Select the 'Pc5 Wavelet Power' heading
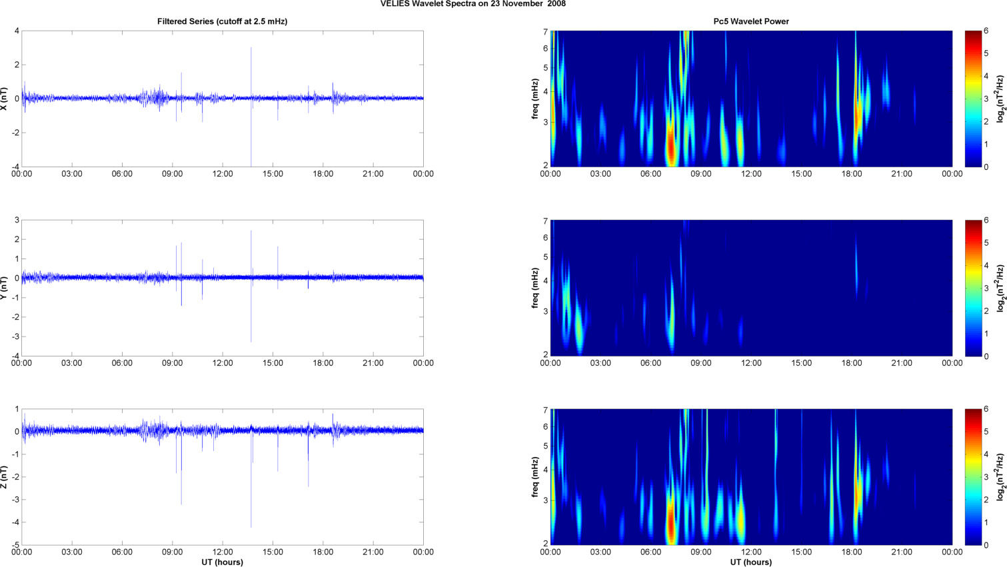Viewport: 1007px width, 567px height. [x=751, y=21]
